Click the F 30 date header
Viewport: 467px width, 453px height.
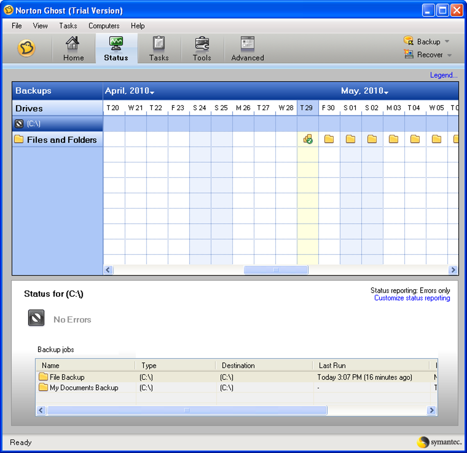(329, 108)
